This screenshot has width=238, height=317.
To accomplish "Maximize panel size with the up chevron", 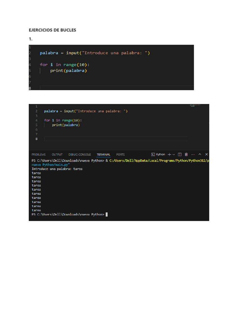I will coord(200,154).
